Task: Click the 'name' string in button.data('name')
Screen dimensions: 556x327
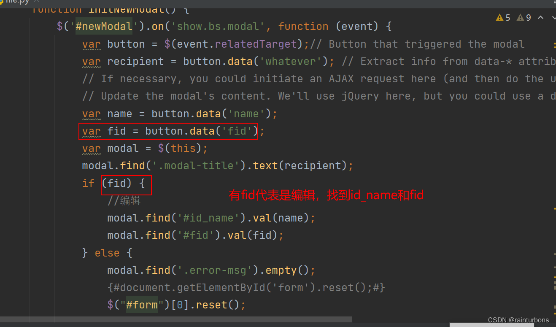Action: (x=246, y=114)
